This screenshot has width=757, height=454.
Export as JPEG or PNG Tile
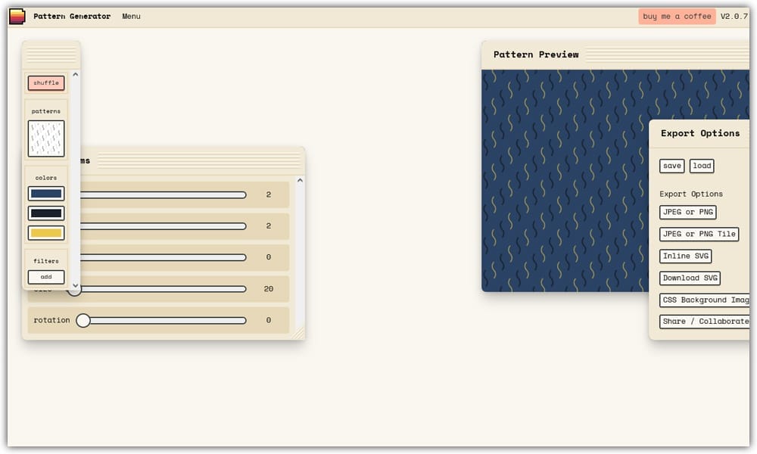pyautogui.click(x=699, y=235)
